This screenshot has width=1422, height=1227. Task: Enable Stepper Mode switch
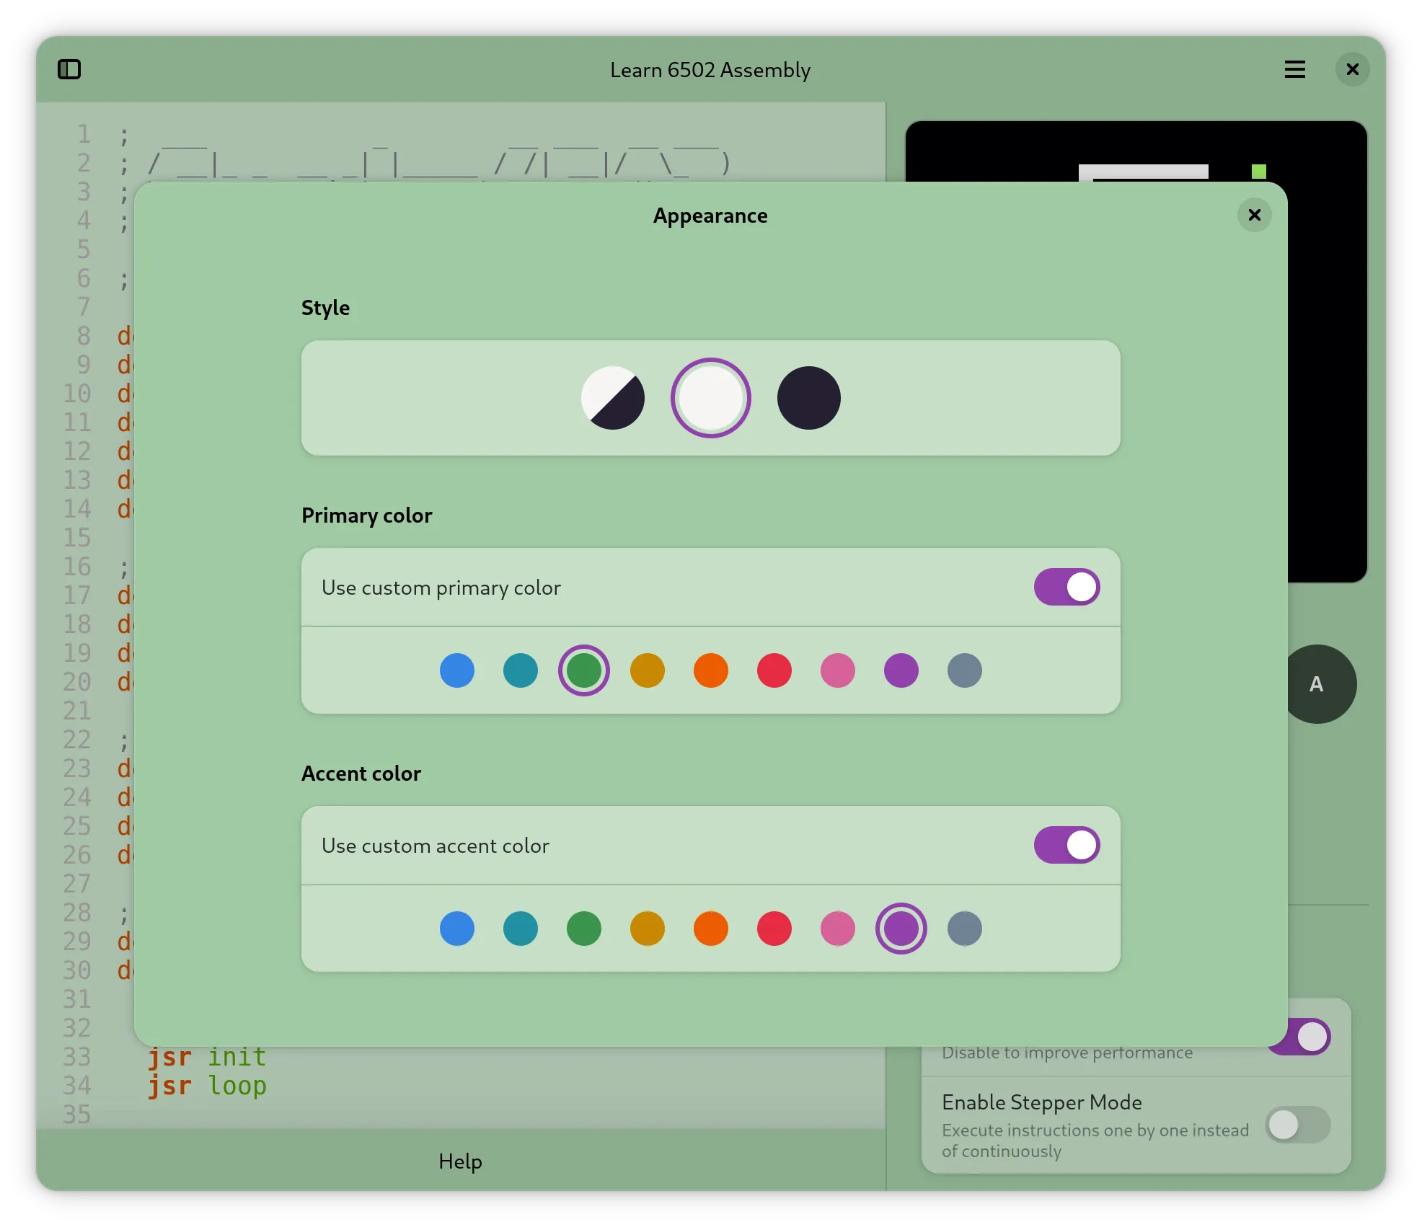[1297, 1125]
